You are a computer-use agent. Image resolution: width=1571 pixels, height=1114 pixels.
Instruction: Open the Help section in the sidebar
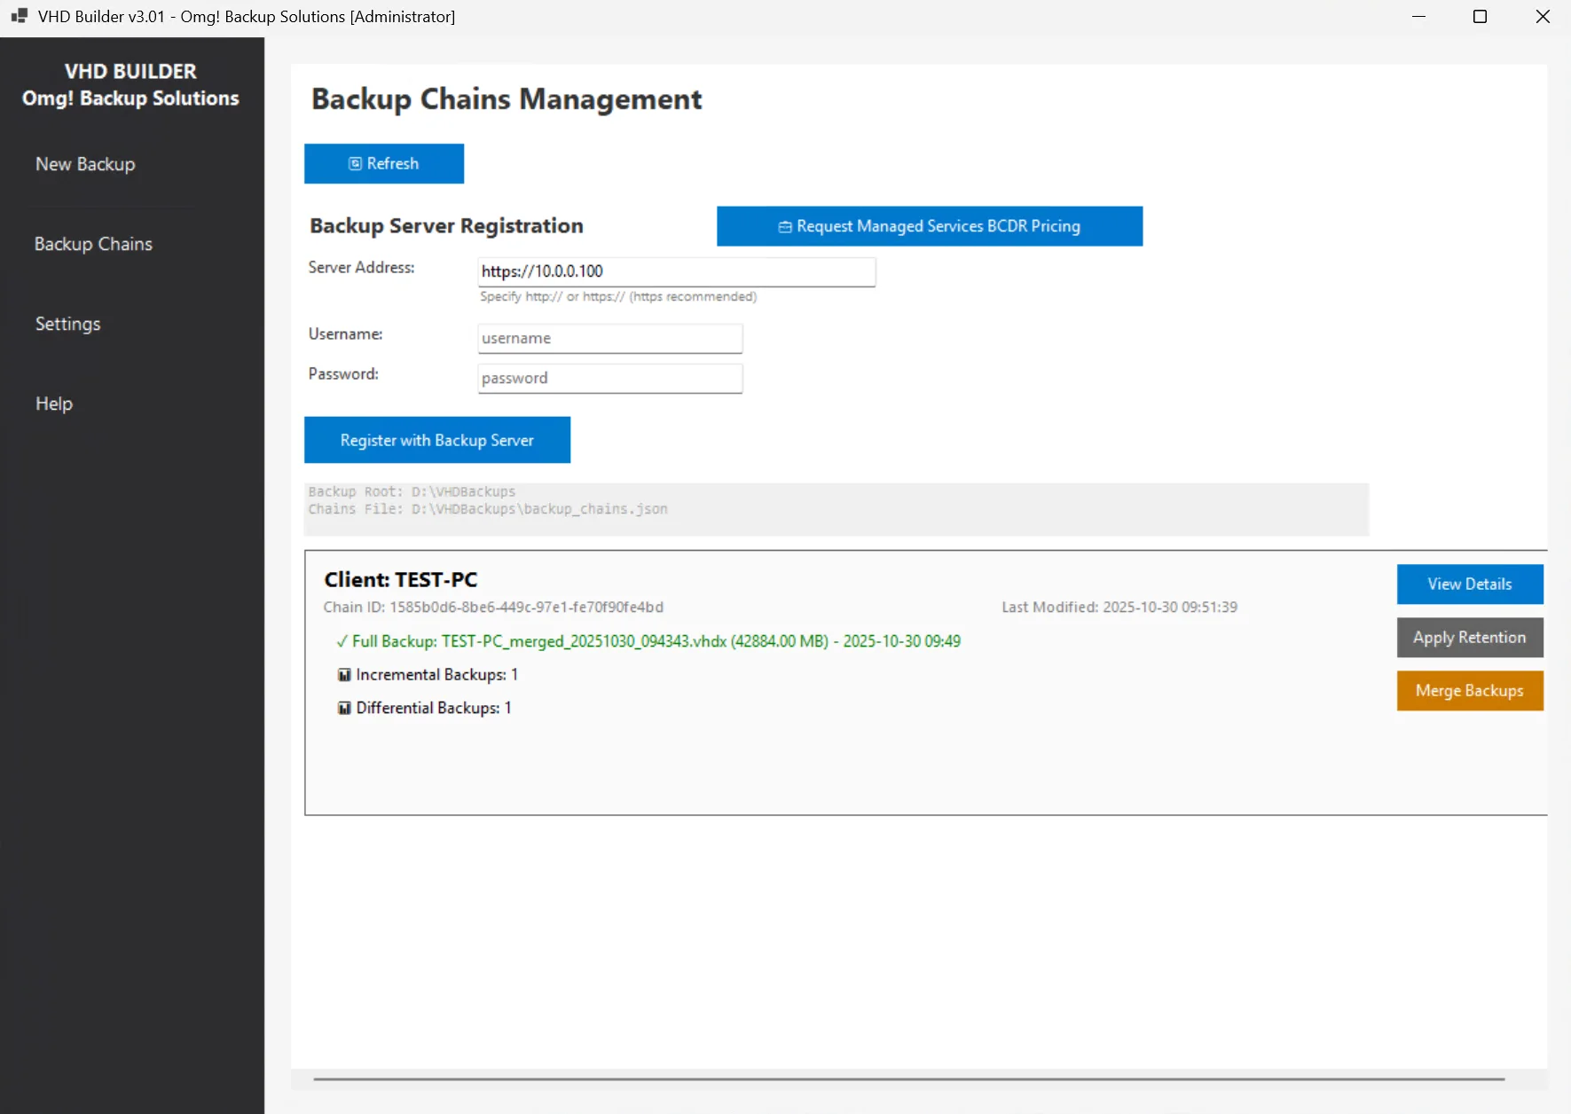pyautogui.click(x=53, y=403)
